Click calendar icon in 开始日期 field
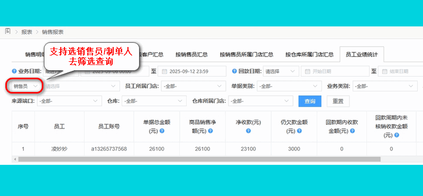The image size is (423, 196). tap(307, 71)
